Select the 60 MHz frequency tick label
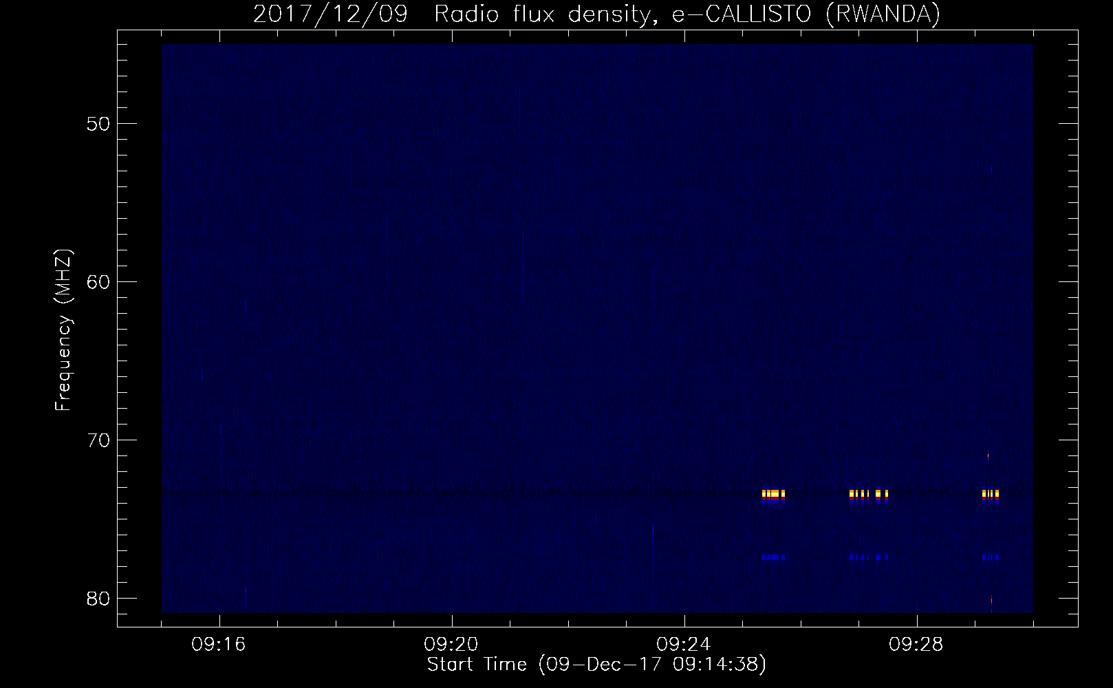The width and height of the screenshot is (1113, 688). click(98, 282)
